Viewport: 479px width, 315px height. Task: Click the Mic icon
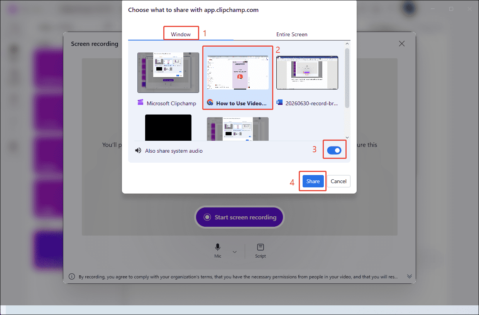218,247
